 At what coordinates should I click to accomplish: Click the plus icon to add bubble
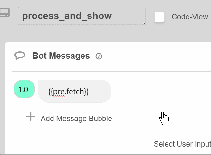coord(31,117)
